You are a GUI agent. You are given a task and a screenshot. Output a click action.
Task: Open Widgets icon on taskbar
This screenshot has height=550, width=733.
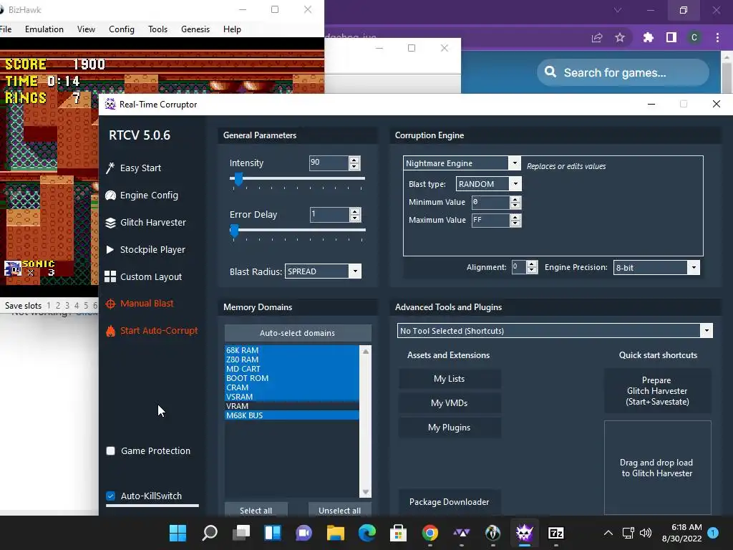[273, 533]
